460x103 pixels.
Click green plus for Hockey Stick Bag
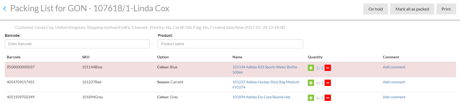click(311, 83)
